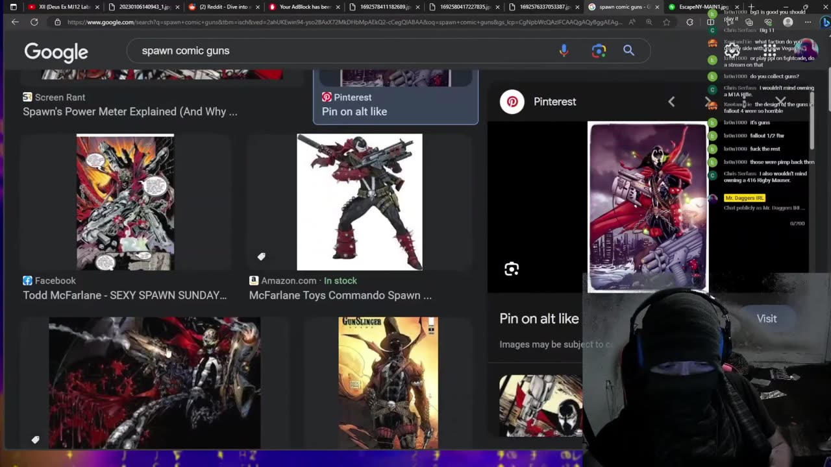Show previous image with left arrow in preview

[x=671, y=102]
